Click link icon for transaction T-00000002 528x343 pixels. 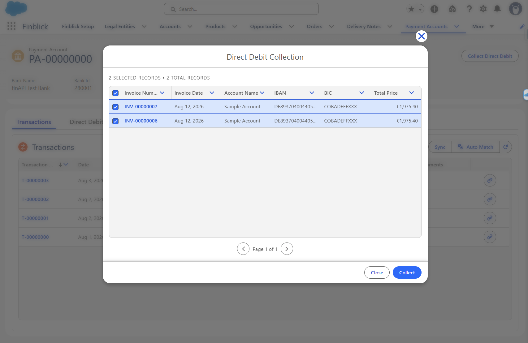490,199
